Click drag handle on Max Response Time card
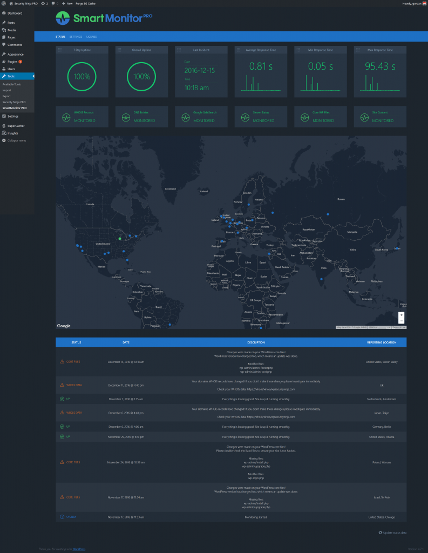 pos(358,50)
